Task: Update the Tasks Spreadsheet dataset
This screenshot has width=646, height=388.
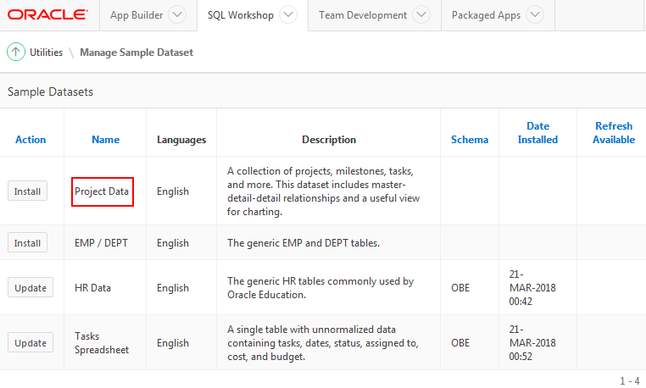Action: pyautogui.click(x=31, y=343)
